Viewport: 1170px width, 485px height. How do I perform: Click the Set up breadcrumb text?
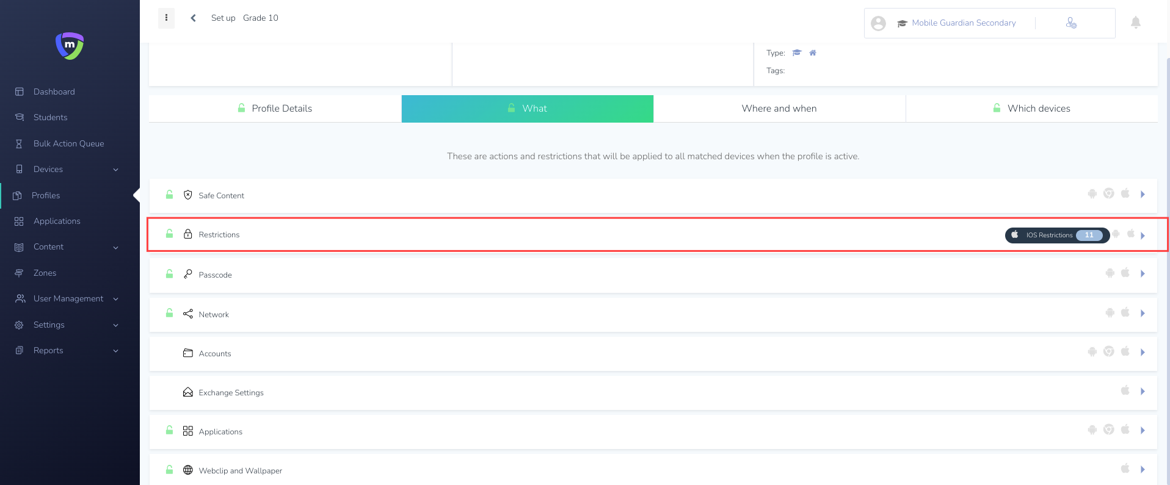click(x=223, y=18)
